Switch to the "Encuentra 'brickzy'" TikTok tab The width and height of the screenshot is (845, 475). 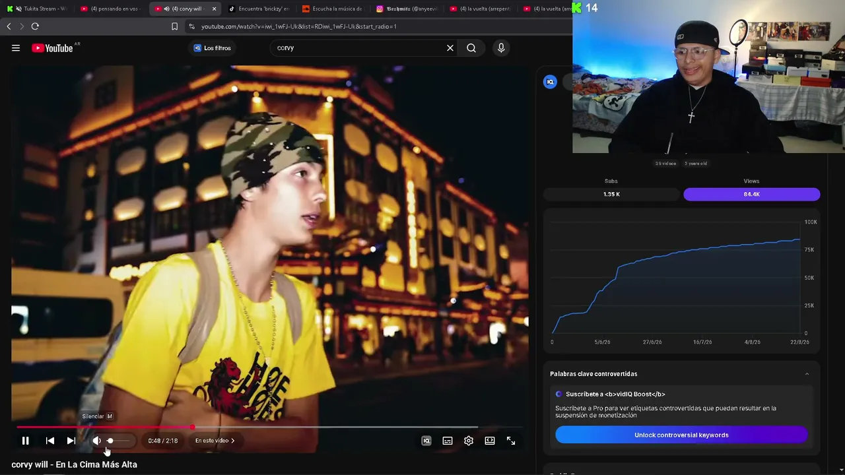tap(259, 9)
